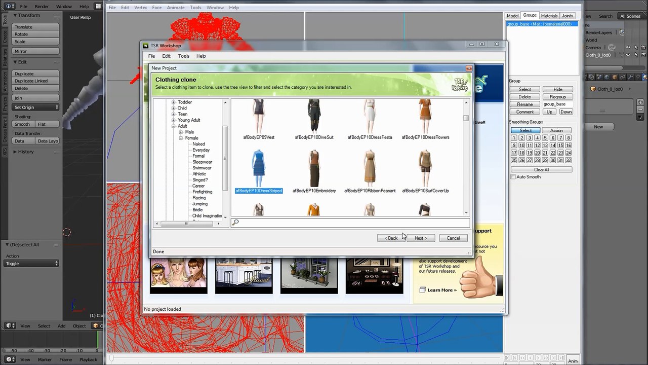Viewport: 648px width, 365px height.
Task: Toggle smoothing group 32 button
Action: pos(569,160)
